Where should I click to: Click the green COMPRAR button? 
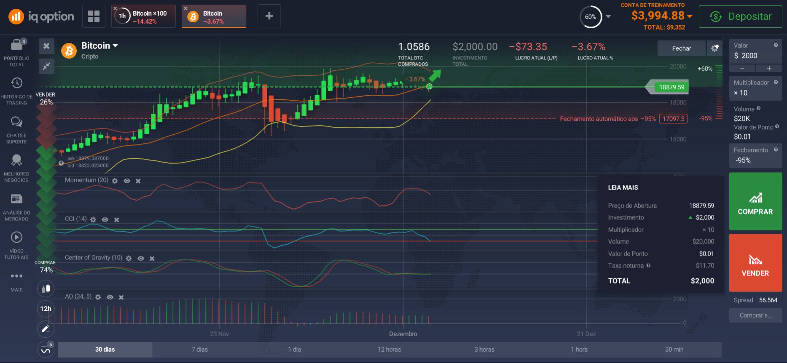click(x=755, y=201)
